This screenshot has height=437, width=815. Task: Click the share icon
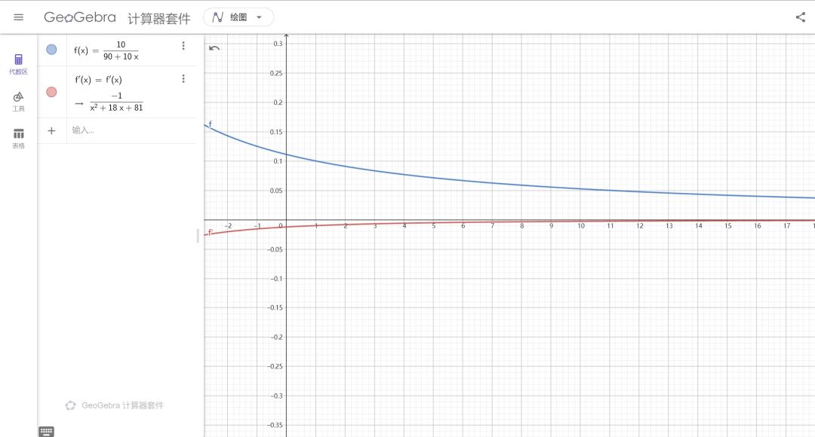point(801,17)
